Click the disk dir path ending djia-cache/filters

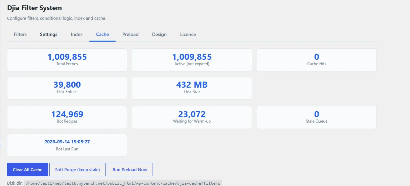pos(123,183)
